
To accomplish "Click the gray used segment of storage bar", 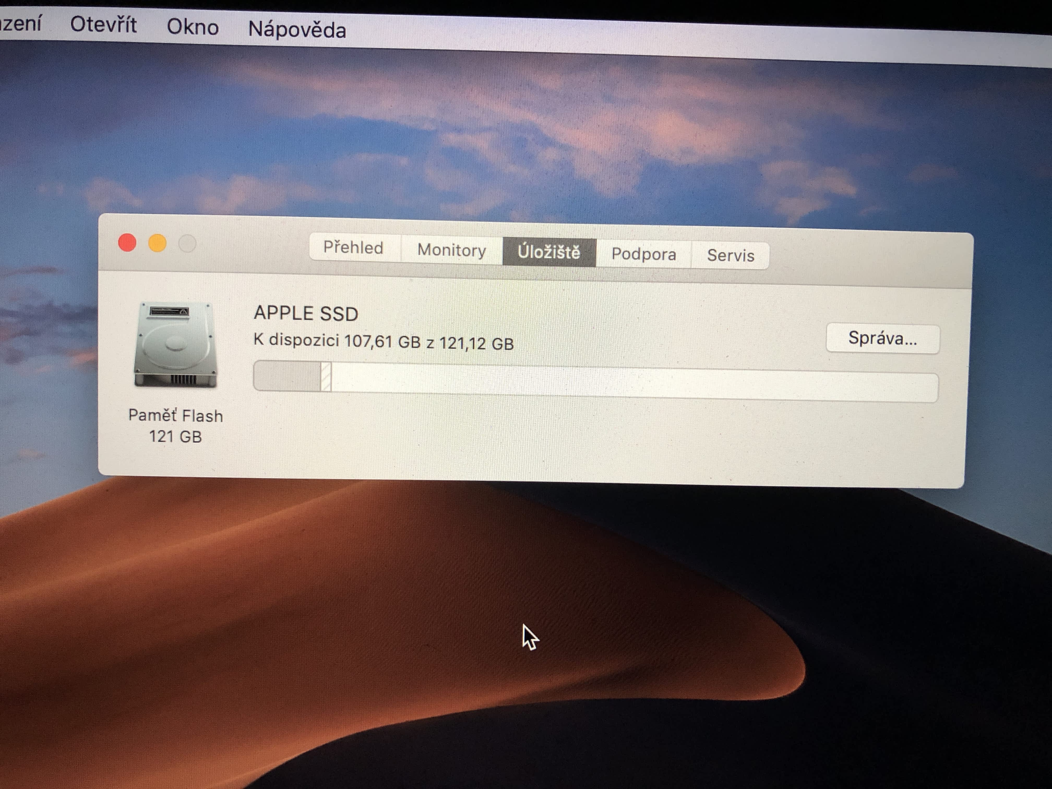I will [x=287, y=377].
